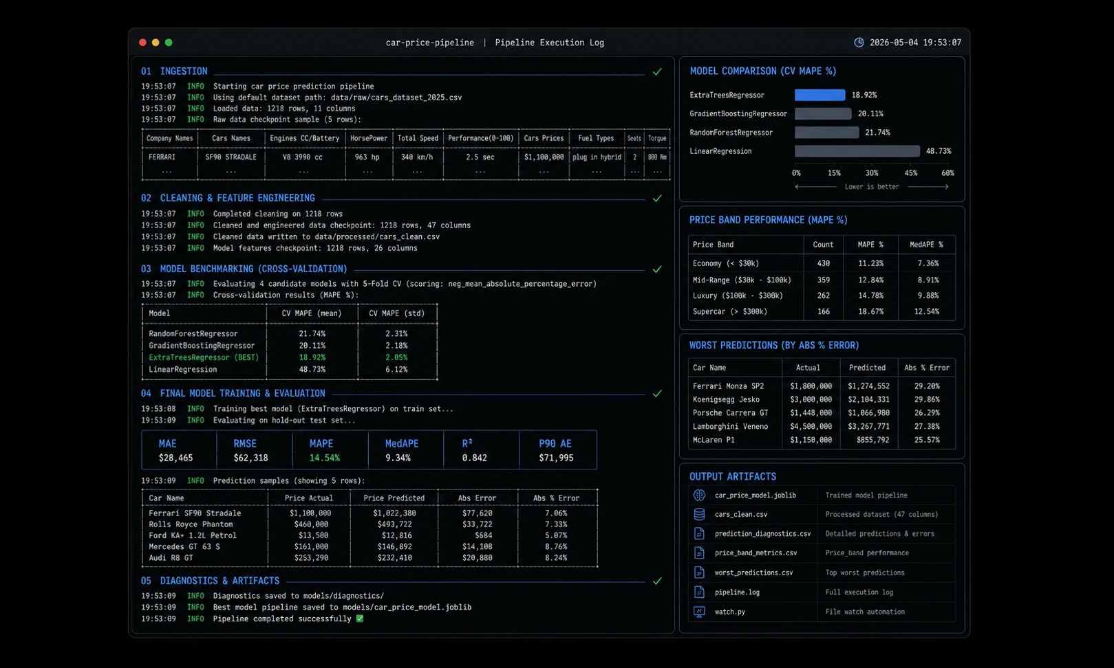
Task: Open worst_predictions.csv artifact
Action: click(x=753, y=572)
